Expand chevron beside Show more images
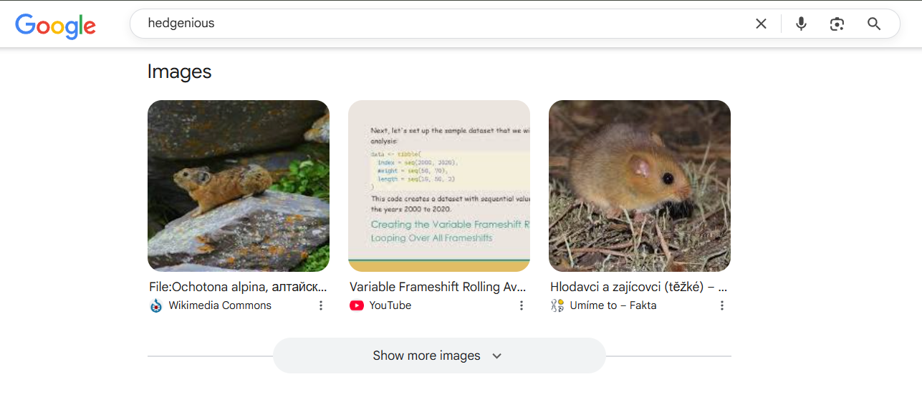 [497, 356]
